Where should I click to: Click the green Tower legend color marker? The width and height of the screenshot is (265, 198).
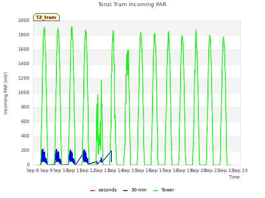155,191
